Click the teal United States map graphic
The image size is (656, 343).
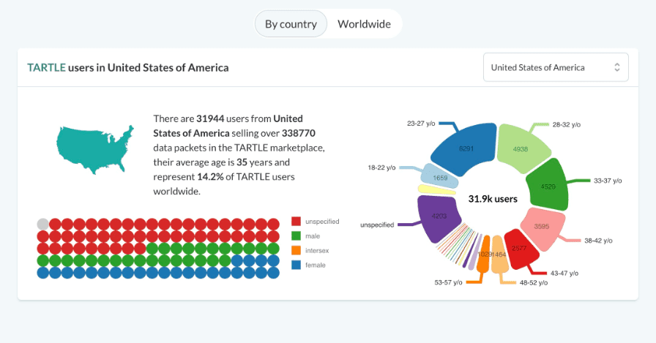pyautogui.click(x=95, y=148)
